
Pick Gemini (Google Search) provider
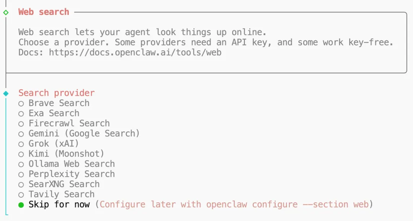point(21,134)
